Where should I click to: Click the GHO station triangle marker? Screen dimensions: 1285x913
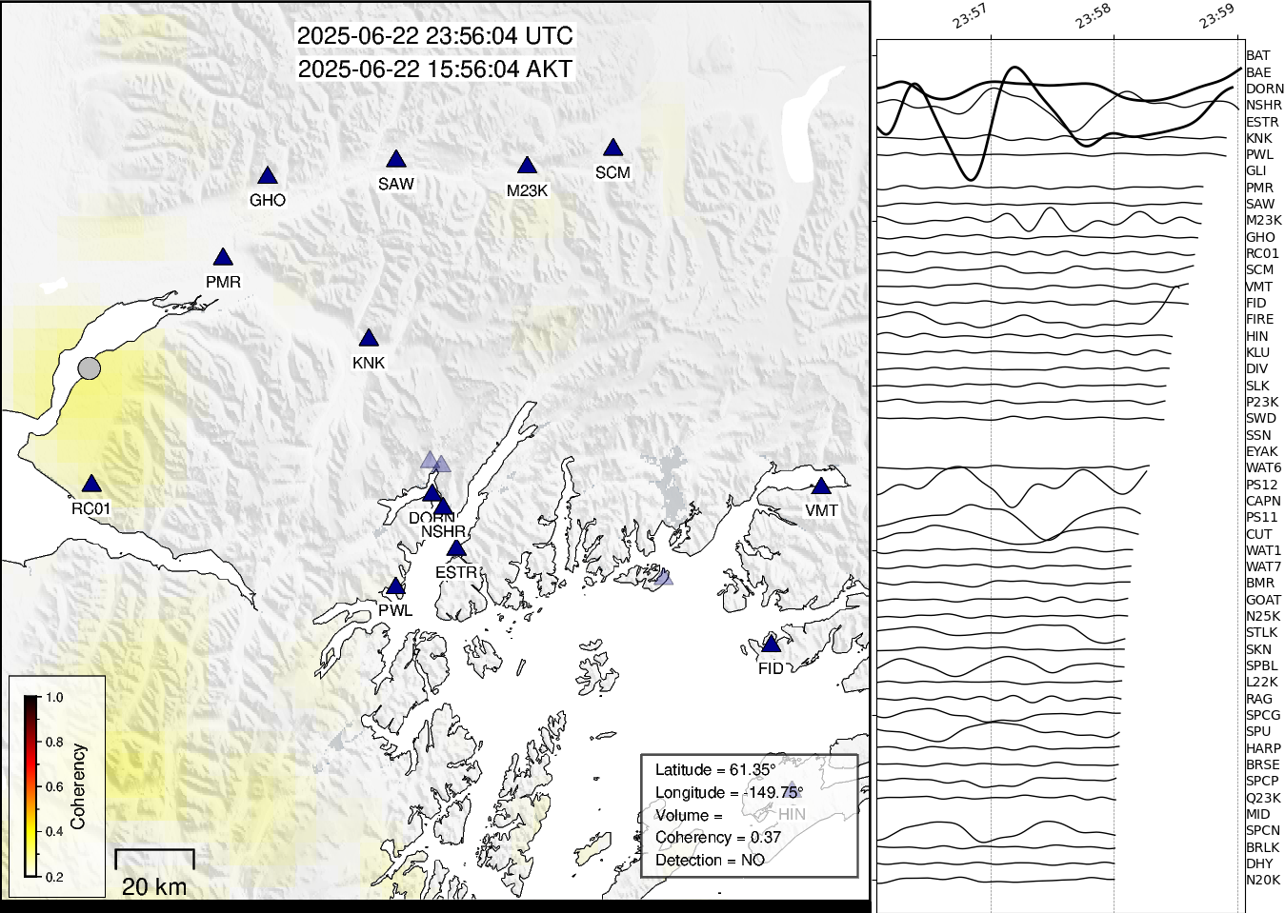coord(268,176)
